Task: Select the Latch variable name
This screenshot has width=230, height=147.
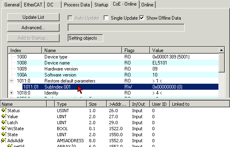Action: pyautogui.click(x=12, y=123)
